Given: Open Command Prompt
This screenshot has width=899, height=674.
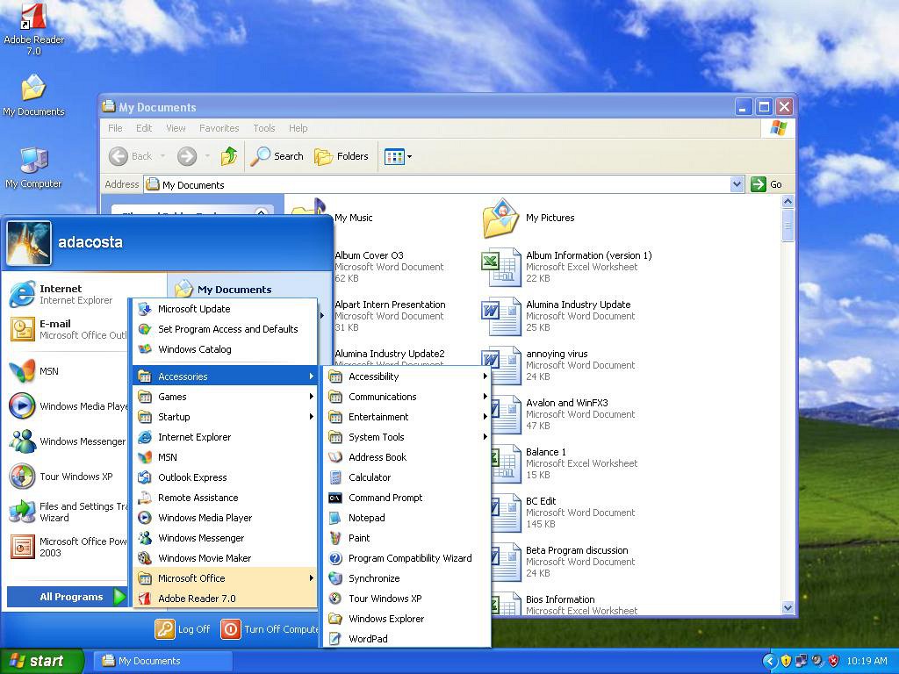Looking at the screenshot, I should click(407, 498).
